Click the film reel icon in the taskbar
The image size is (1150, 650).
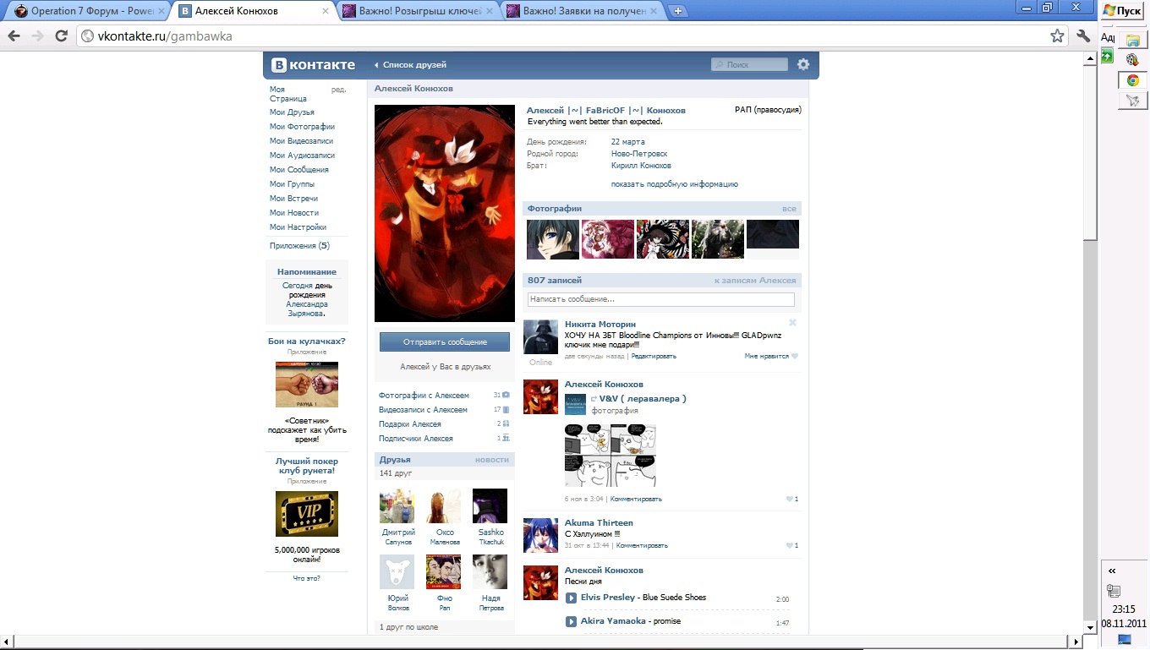click(x=1132, y=59)
